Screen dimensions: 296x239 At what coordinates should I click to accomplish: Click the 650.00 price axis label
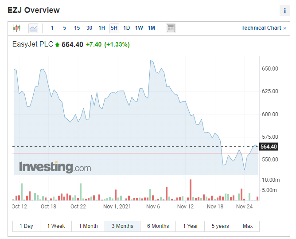pyautogui.click(x=270, y=69)
